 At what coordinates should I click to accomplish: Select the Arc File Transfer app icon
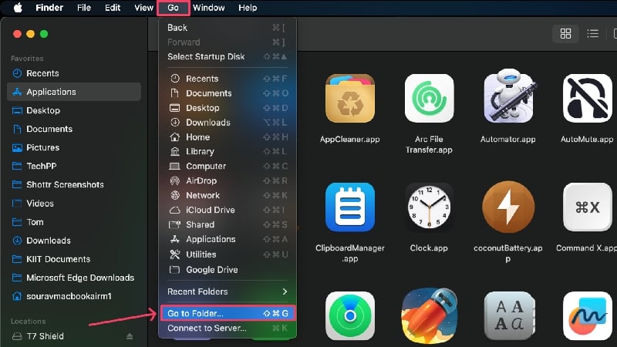[429, 99]
